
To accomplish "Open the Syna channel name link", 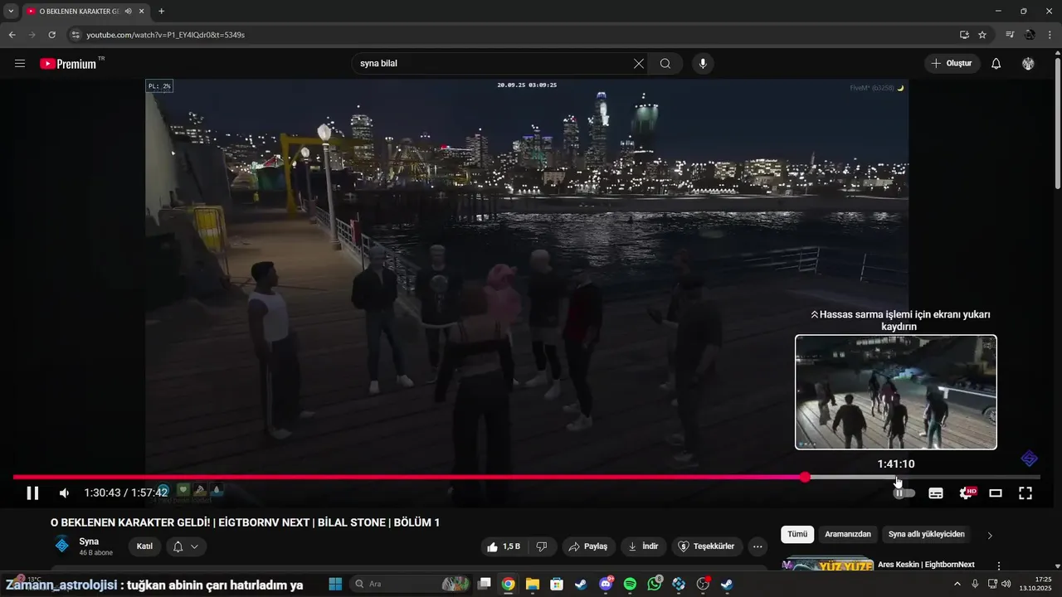I will coord(89,541).
